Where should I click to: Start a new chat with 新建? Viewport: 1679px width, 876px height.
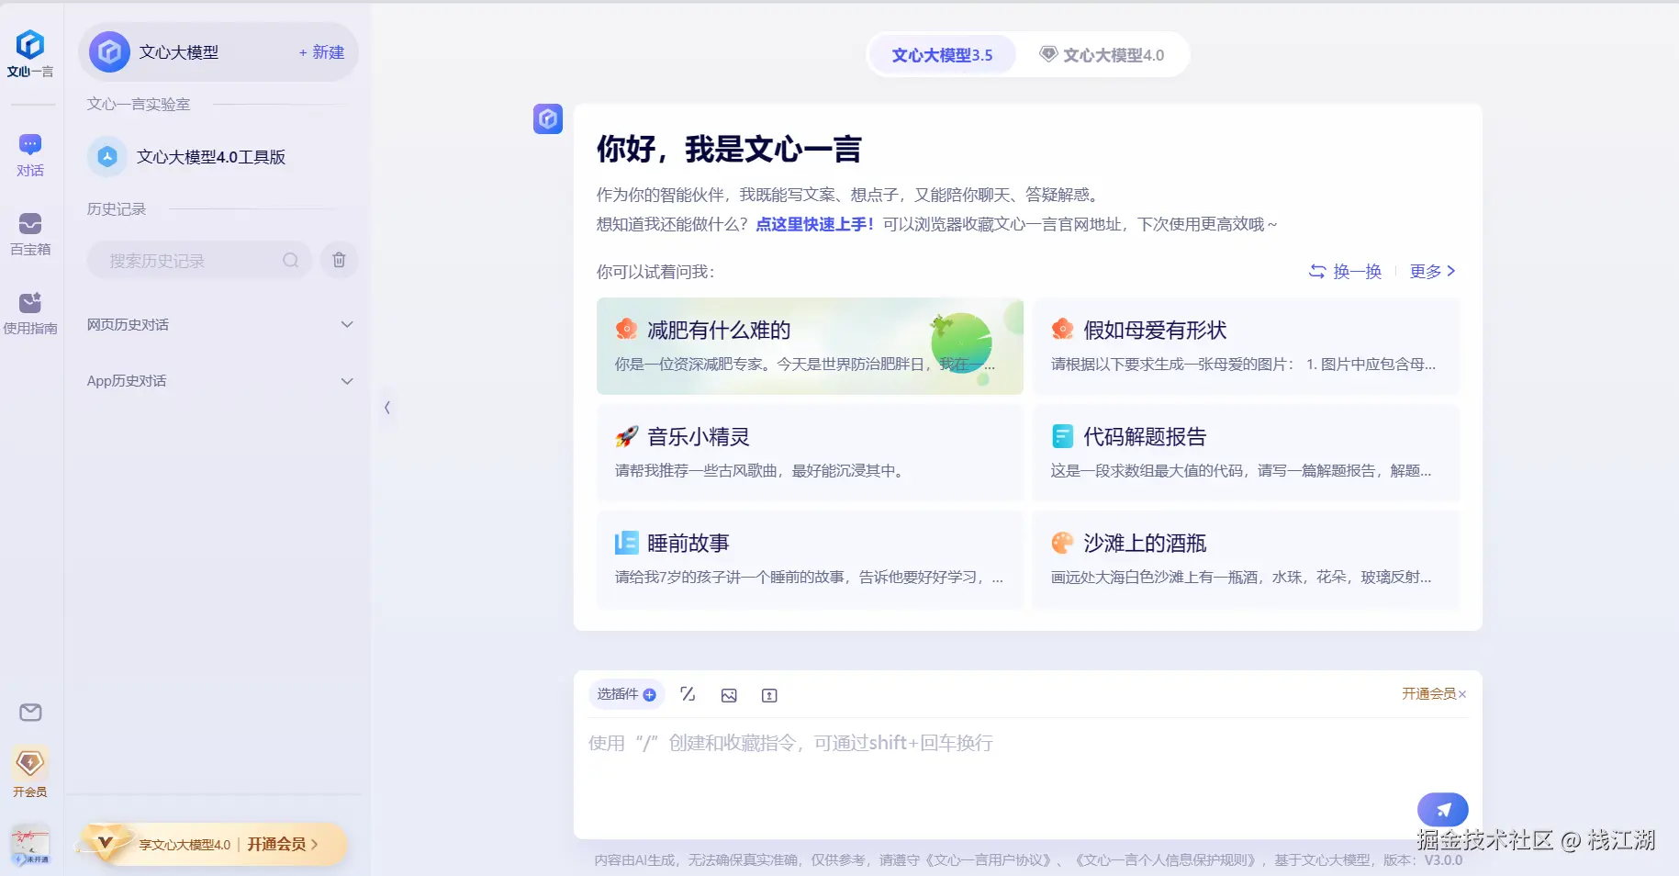pyautogui.click(x=321, y=52)
